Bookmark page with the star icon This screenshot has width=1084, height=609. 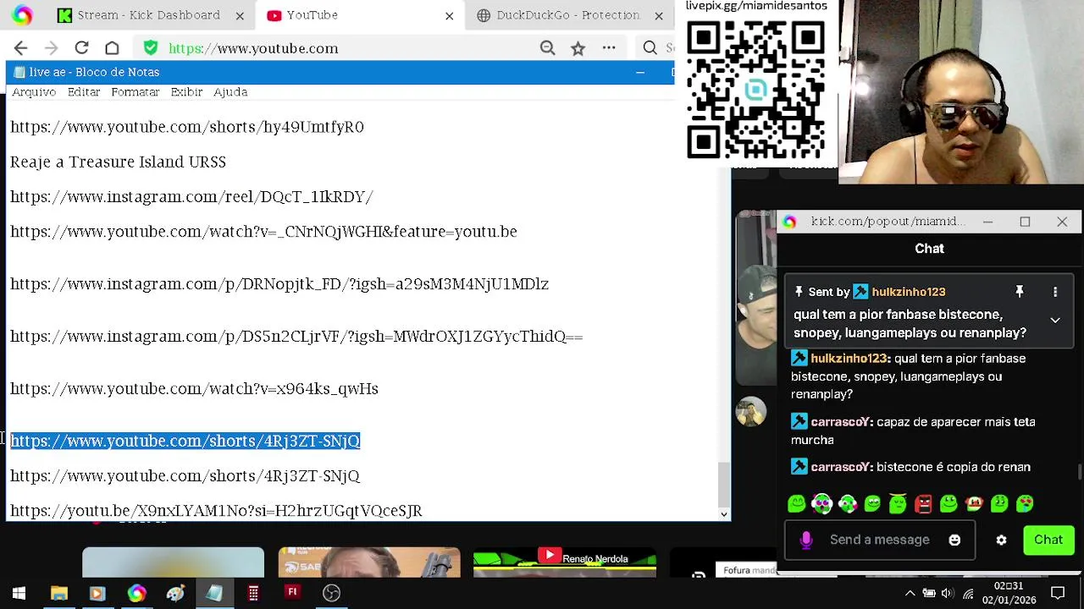click(578, 48)
